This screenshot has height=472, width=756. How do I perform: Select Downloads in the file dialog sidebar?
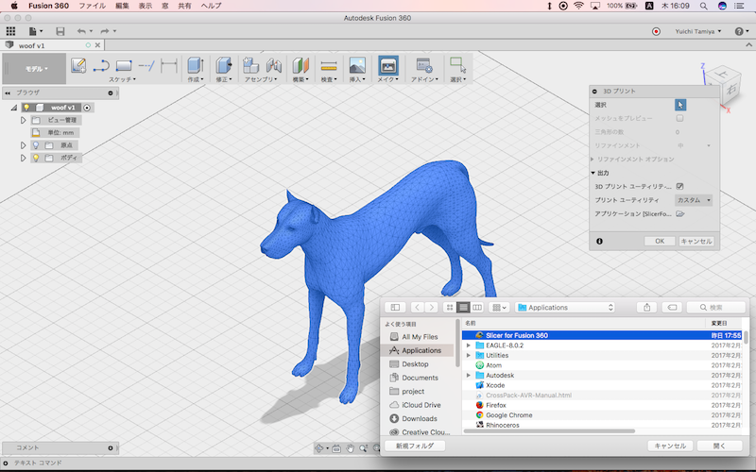point(419,418)
